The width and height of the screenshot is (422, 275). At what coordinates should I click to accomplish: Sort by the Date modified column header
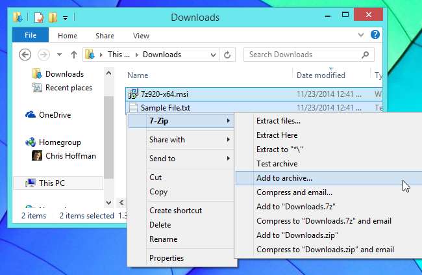[x=321, y=75]
